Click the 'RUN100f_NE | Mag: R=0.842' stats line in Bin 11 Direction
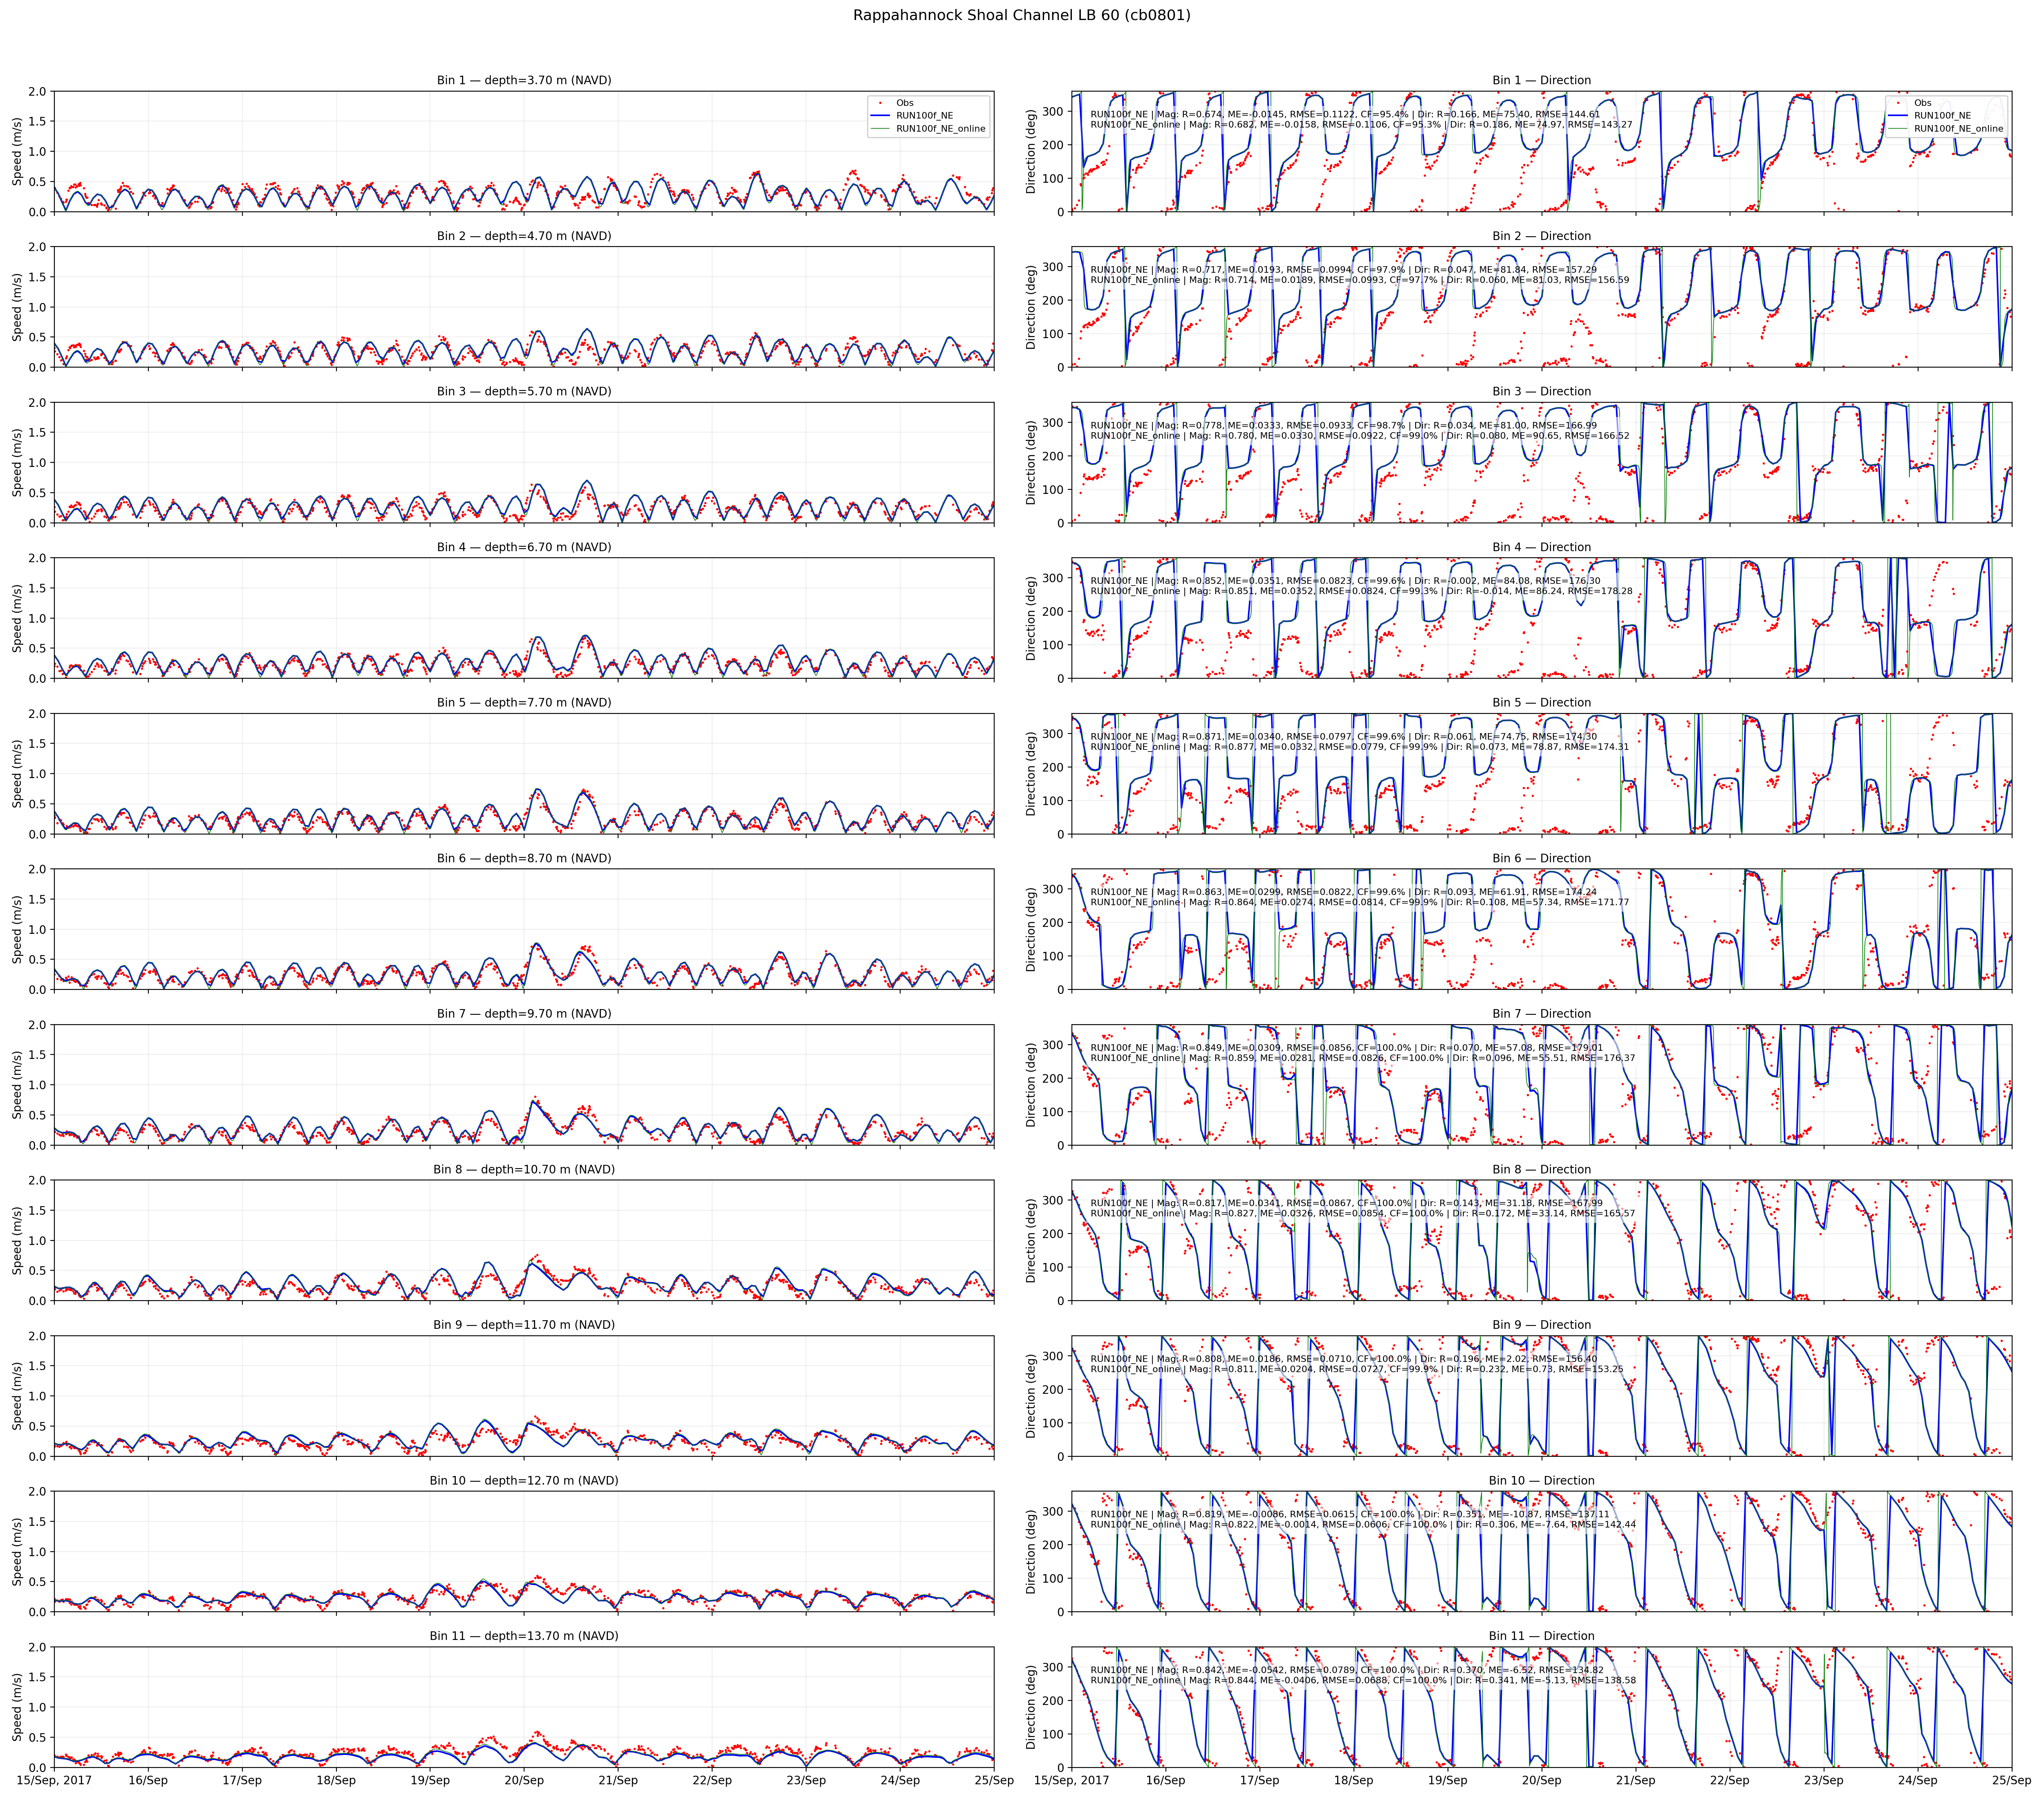This screenshot has height=1799, width=2044. click(x=1347, y=1670)
